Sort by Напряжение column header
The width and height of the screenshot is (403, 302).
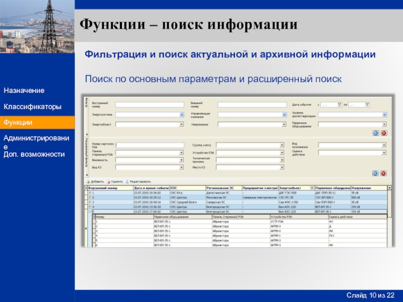tap(369, 188)
